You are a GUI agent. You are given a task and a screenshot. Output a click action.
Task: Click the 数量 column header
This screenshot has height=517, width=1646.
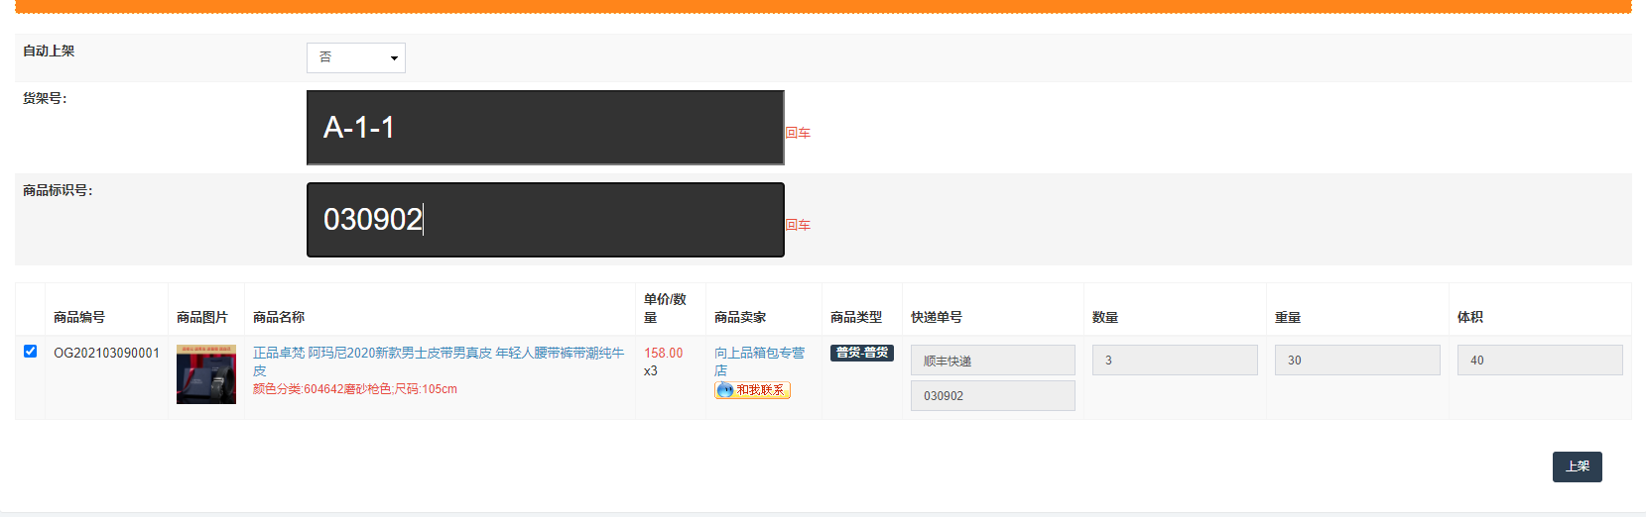[x=1105, y=317]
